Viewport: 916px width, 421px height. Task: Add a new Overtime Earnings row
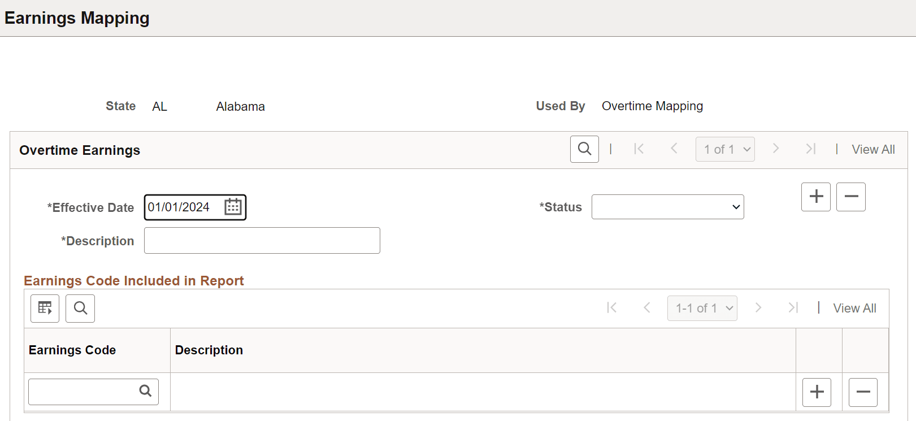[x=815, y=197]
